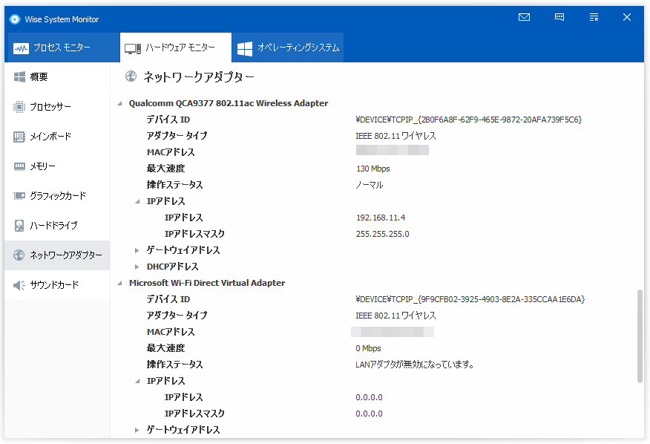Click the 130 Mbps max speed value
The image size is (650, 444).
(373, 169)
